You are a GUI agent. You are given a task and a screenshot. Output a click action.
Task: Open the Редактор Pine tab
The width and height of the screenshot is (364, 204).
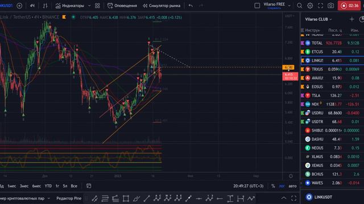pos(69,198)
